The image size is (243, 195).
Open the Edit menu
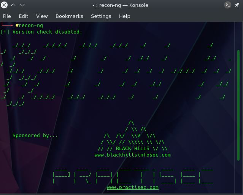tap(24, 16)
